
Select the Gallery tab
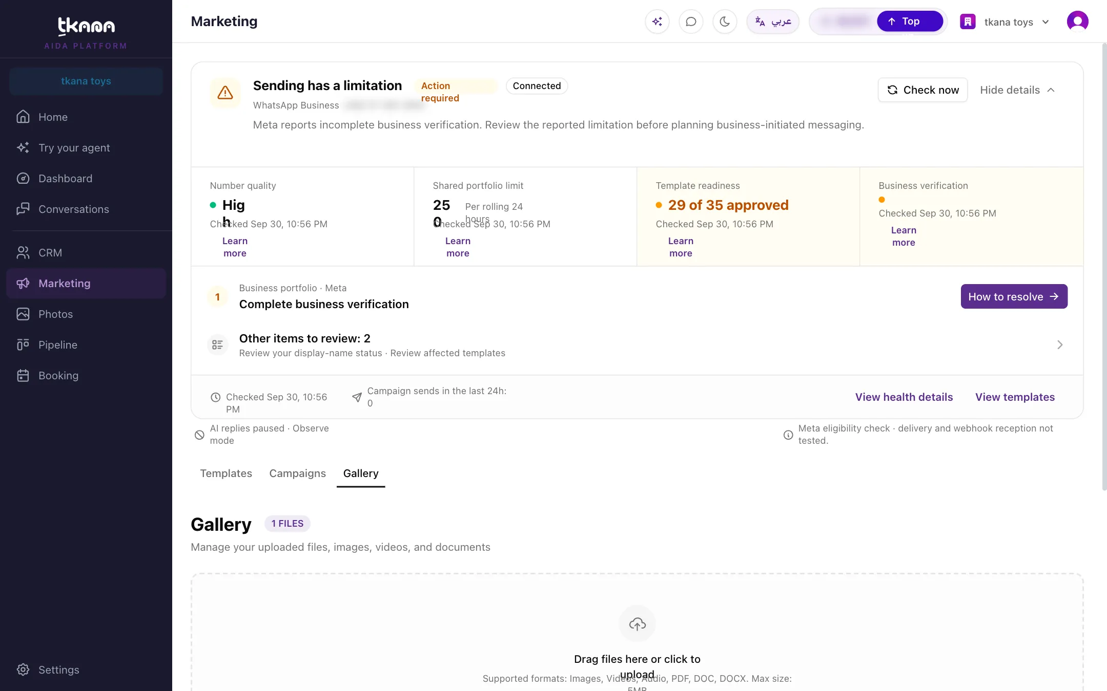tap(361, 473)
